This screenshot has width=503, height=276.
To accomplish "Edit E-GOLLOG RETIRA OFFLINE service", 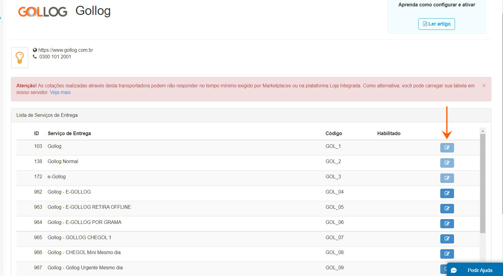I will coord(447,208).
